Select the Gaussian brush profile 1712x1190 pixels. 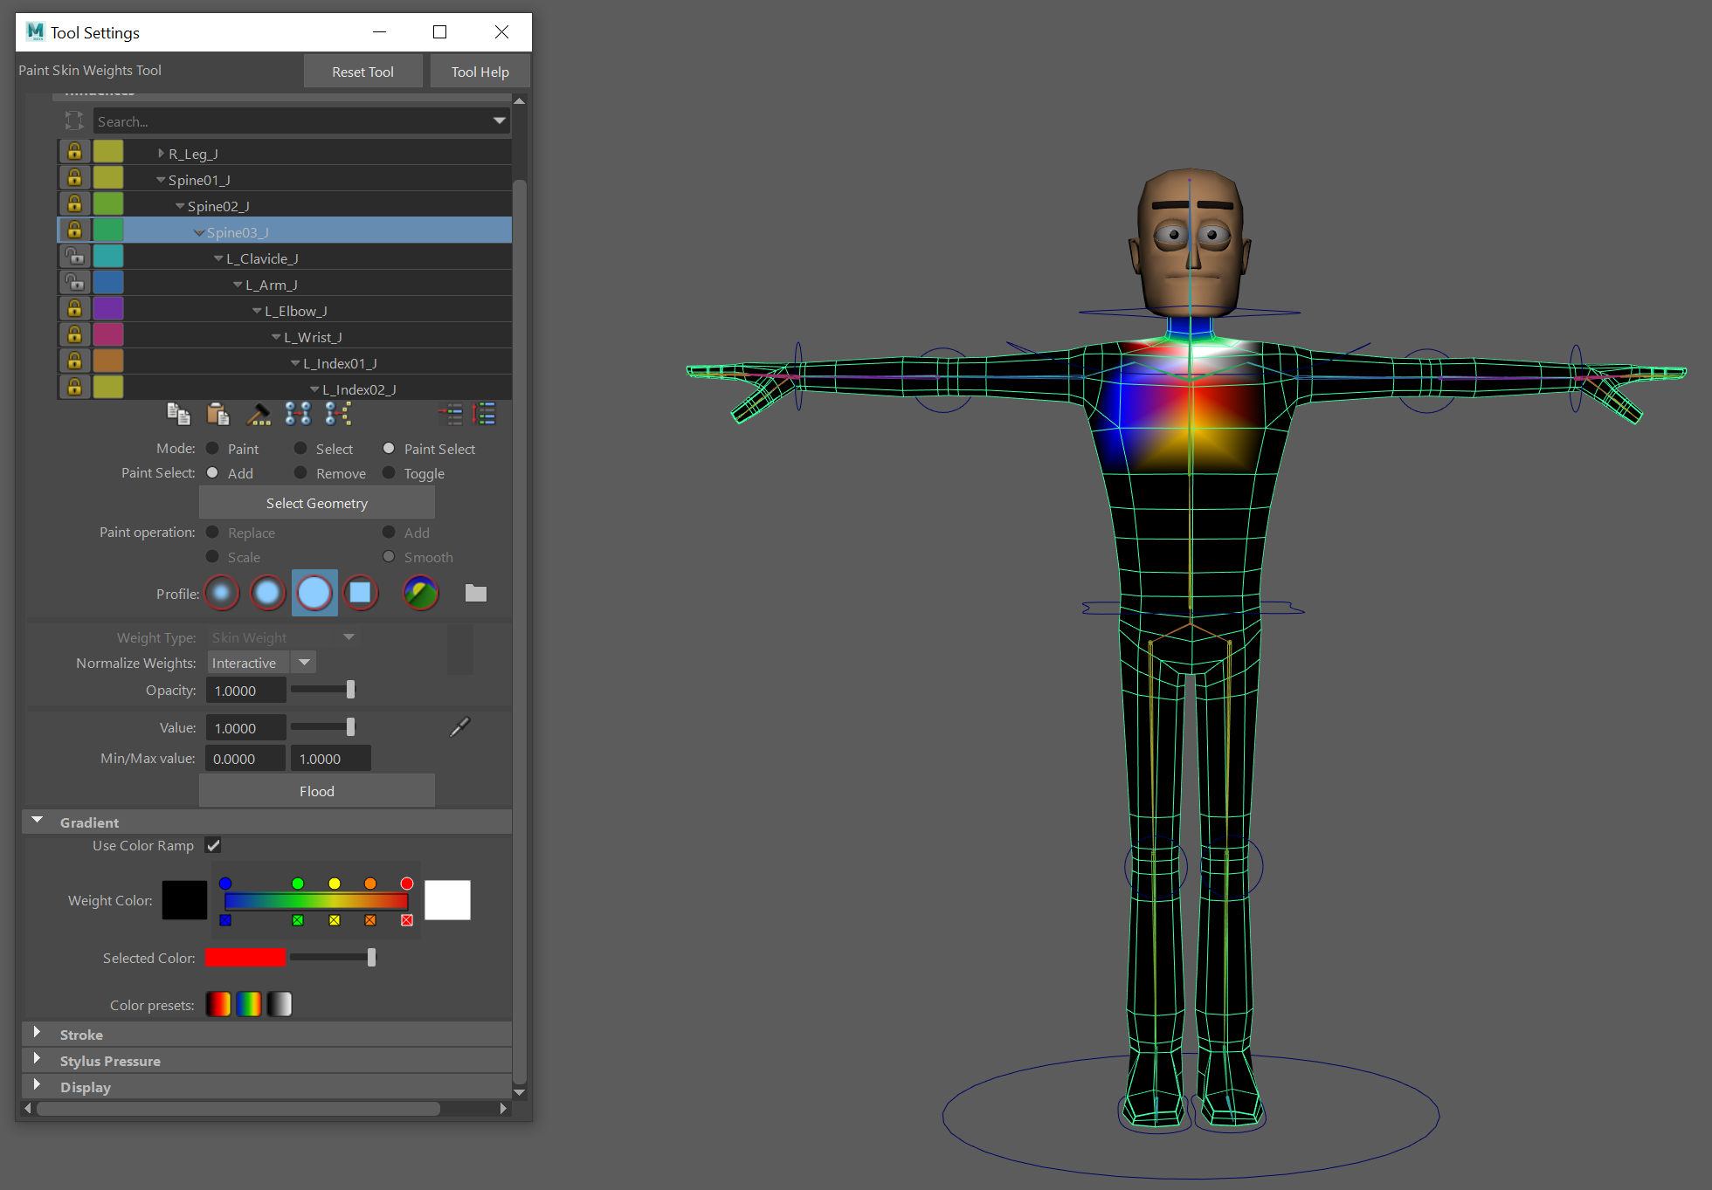click(x=222, y=594)
